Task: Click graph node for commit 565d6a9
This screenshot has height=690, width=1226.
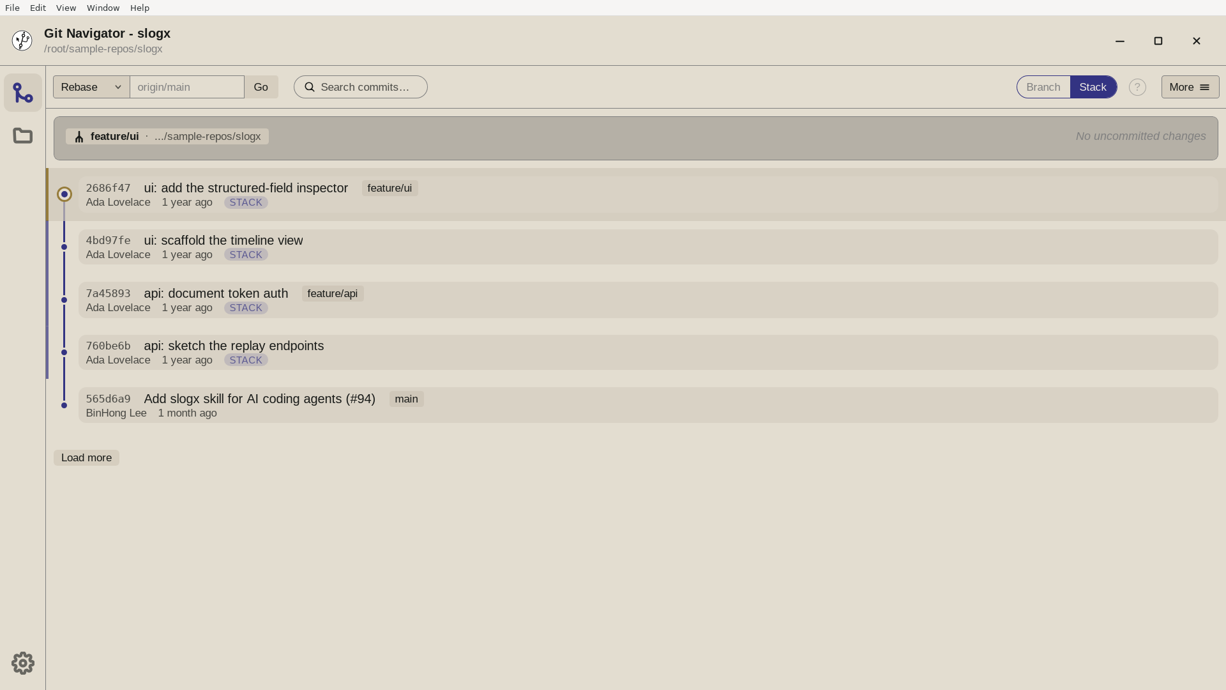Action: tap(64, 405)
